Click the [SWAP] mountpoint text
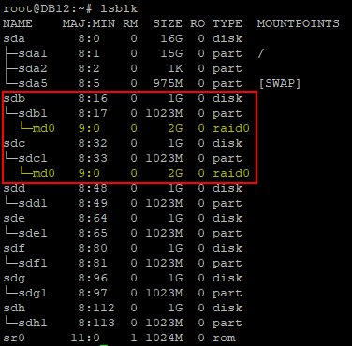Viewport: 352px width, 346px height. click(x=280, y=83)
